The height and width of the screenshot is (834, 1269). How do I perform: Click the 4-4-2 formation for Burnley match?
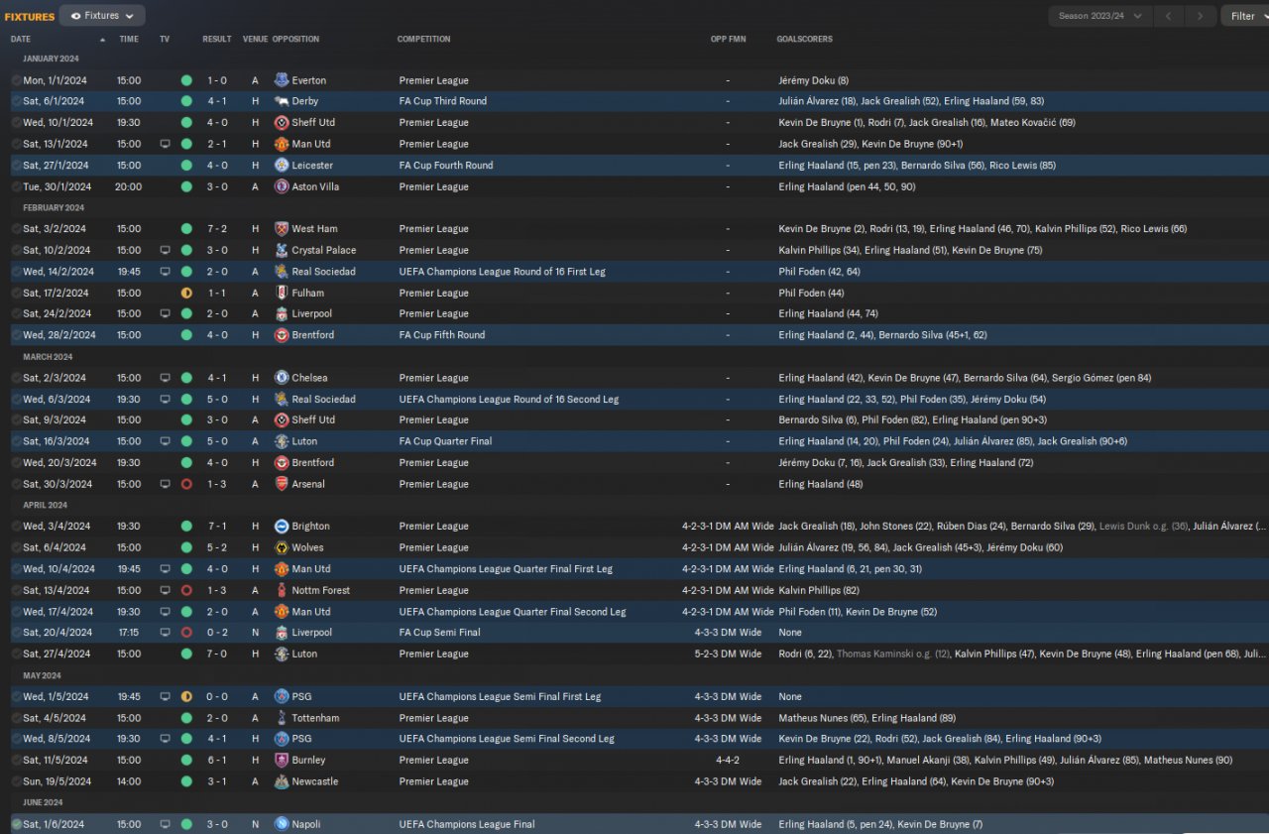point(729,760)
